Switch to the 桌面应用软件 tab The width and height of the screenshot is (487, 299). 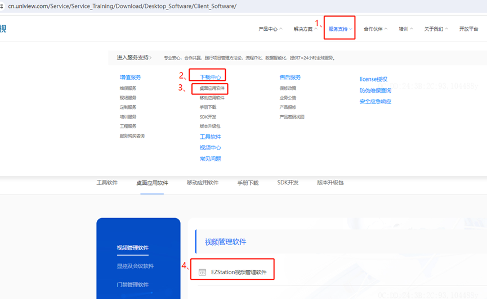point(152,183)
